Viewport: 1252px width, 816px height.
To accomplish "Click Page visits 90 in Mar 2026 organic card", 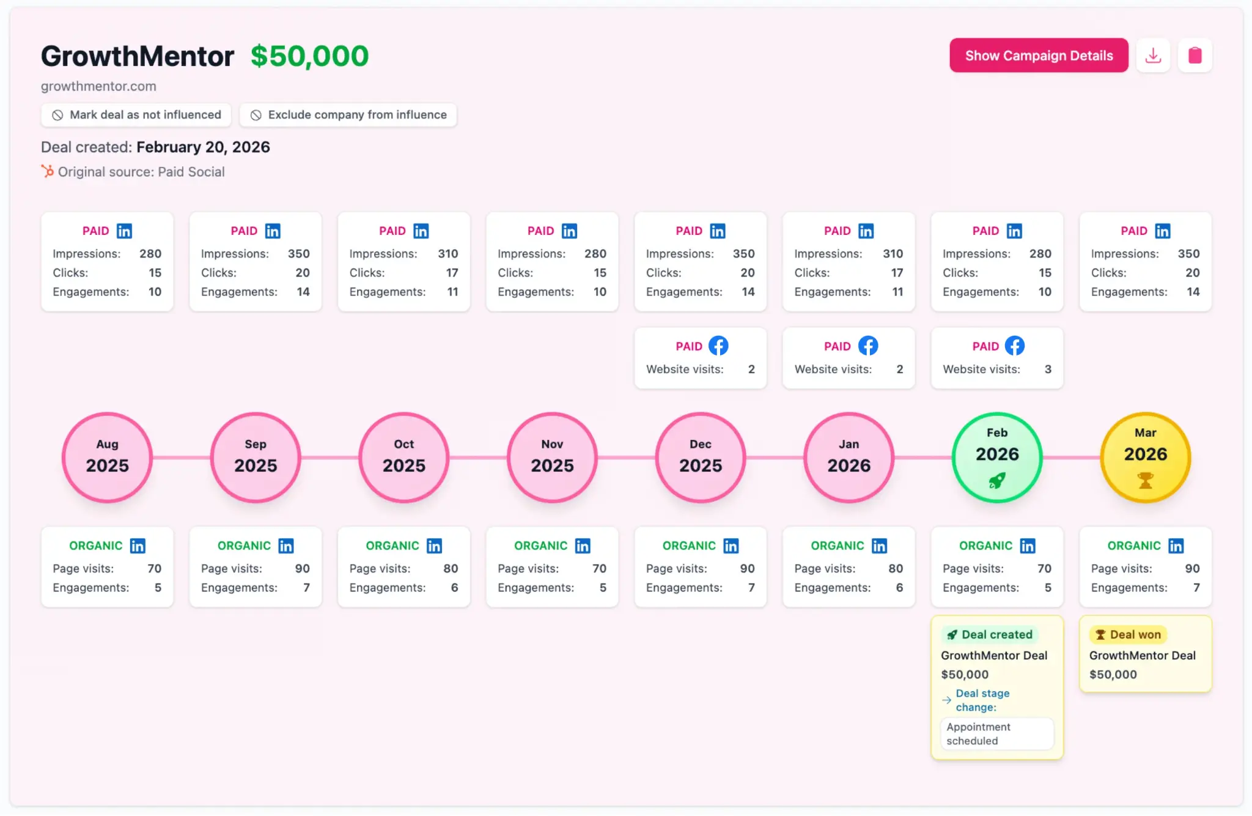I will 1145,568.
